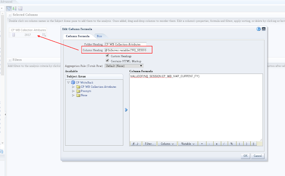Expand the None folder node

click(73, 95)
